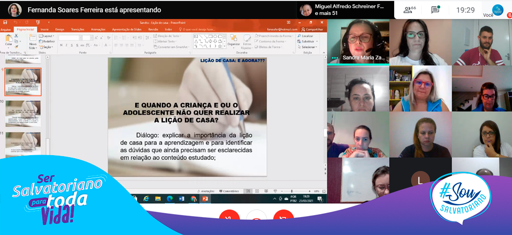Expand the Layout dropdown
This screenshot has height=235, width=512.
pos(47,36)
